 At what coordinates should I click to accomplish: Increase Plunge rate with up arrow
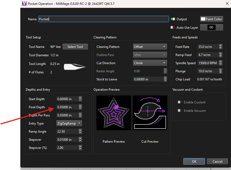coord(220,70)
